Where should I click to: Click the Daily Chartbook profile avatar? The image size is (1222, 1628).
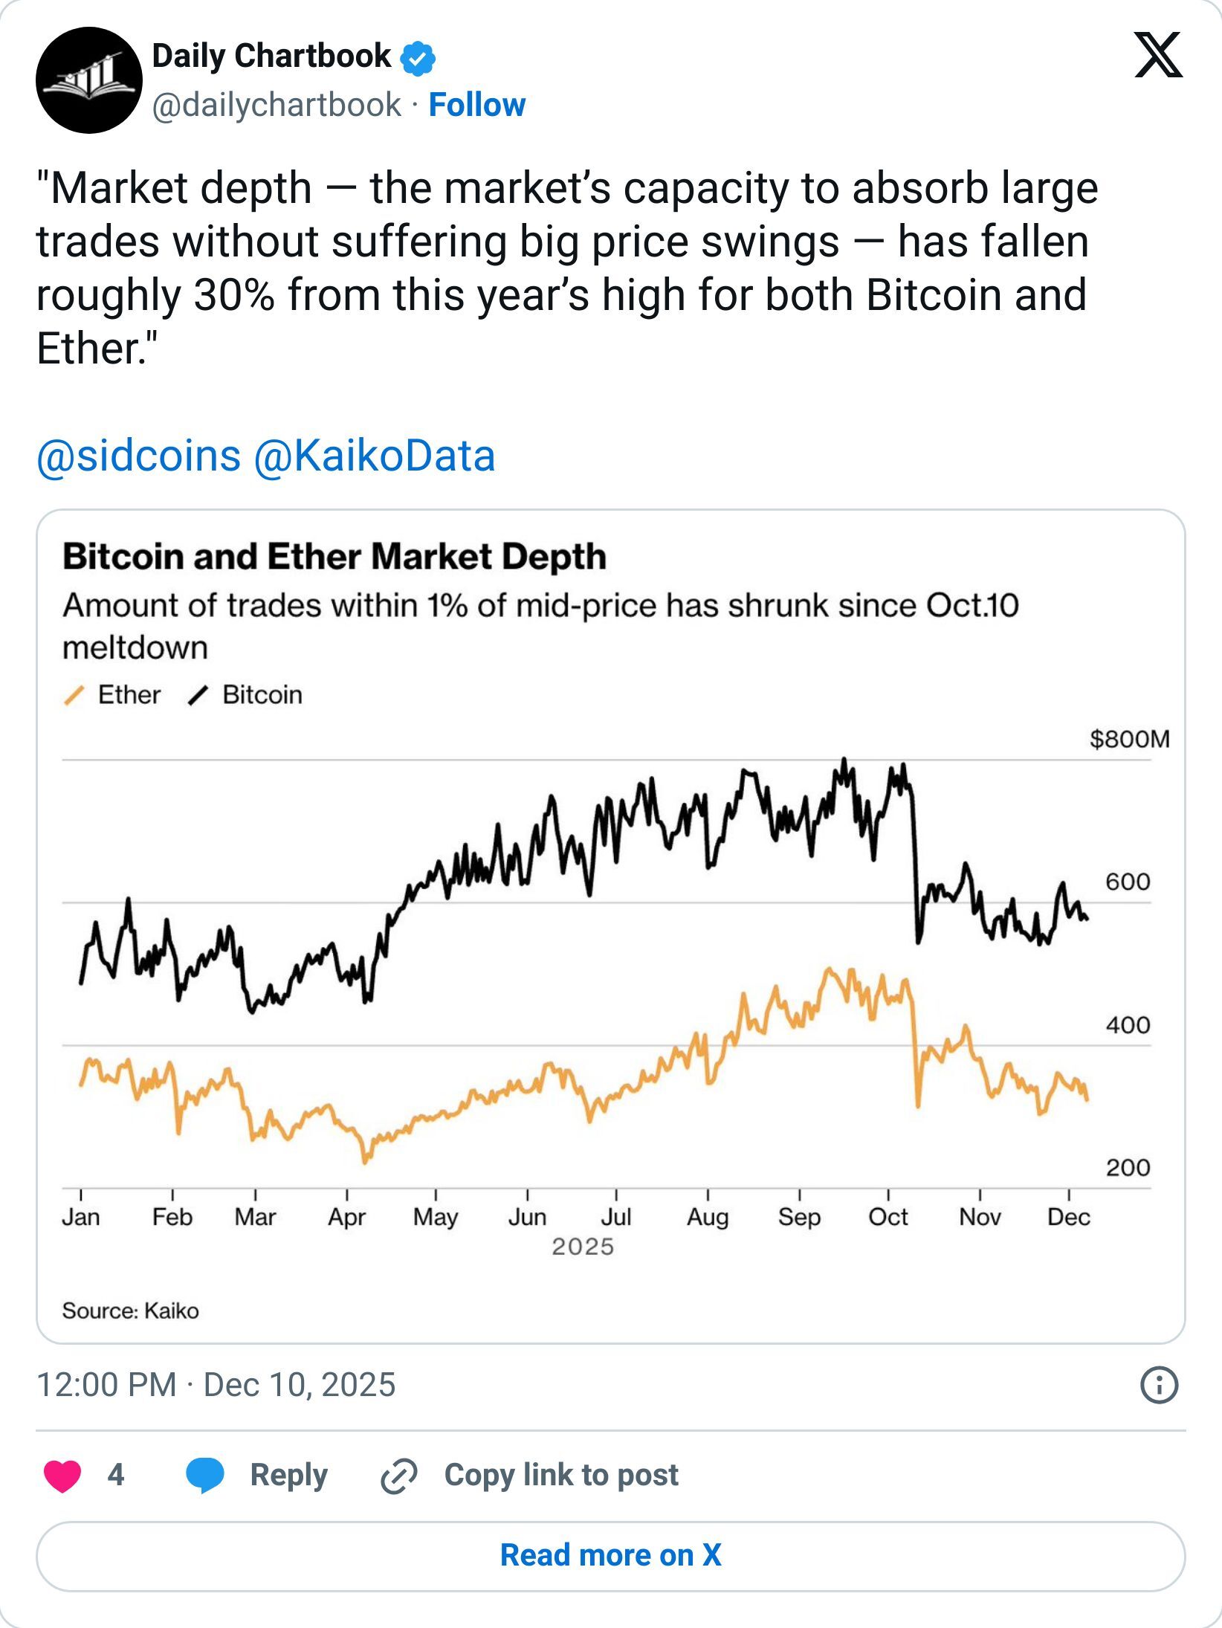click(89, 80)
